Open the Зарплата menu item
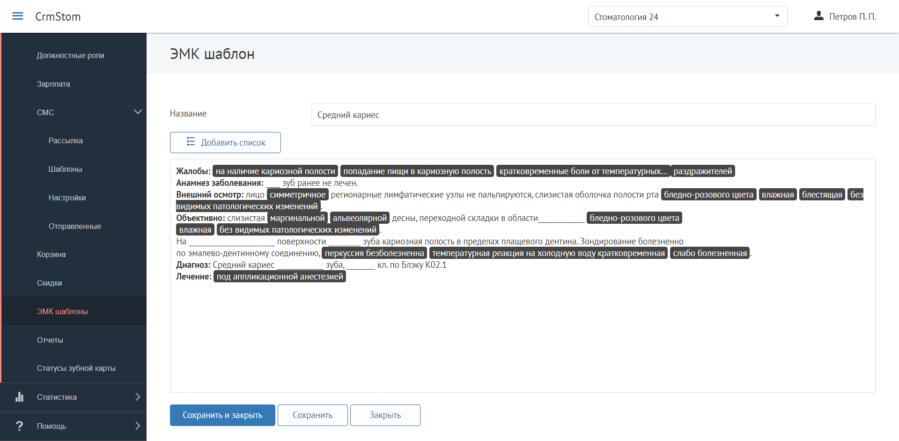The width and height of the screenshot is (899, 441). pos(53,84)
